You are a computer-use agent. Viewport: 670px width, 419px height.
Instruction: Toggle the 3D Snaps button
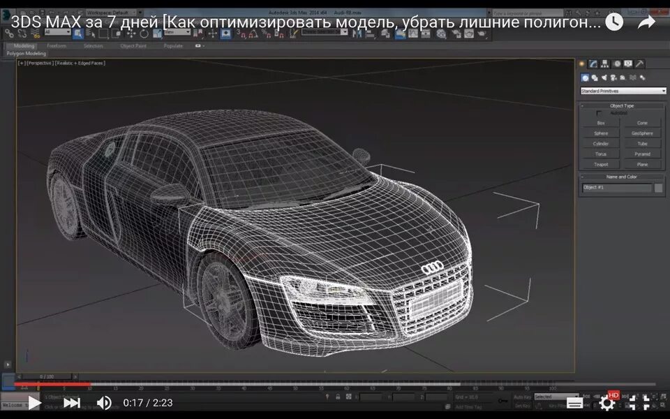pos(242,34)
